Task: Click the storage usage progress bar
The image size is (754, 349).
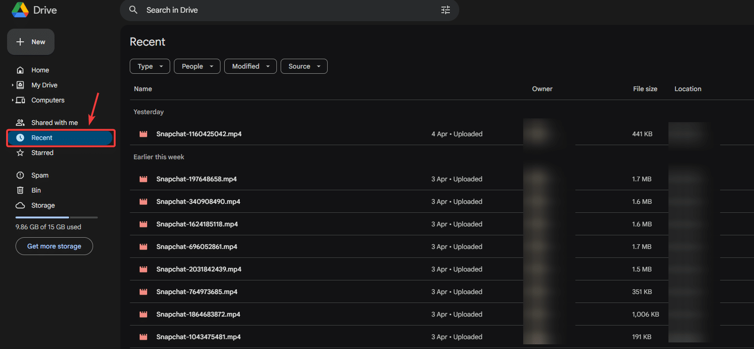Action: [56, 217]
